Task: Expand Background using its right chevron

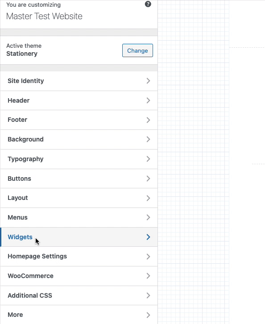Action: click(x=148, y=139)
